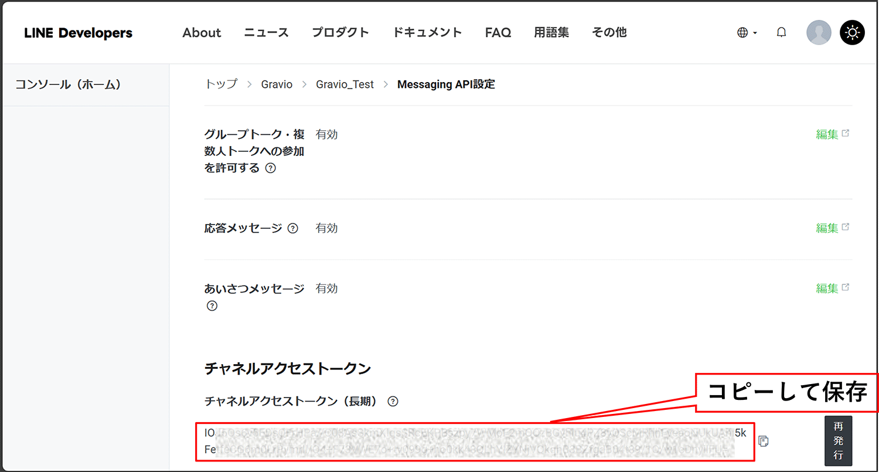The image size is (879, 472).
Task: Open the ニュース menu item
Action: coord(267,33)
